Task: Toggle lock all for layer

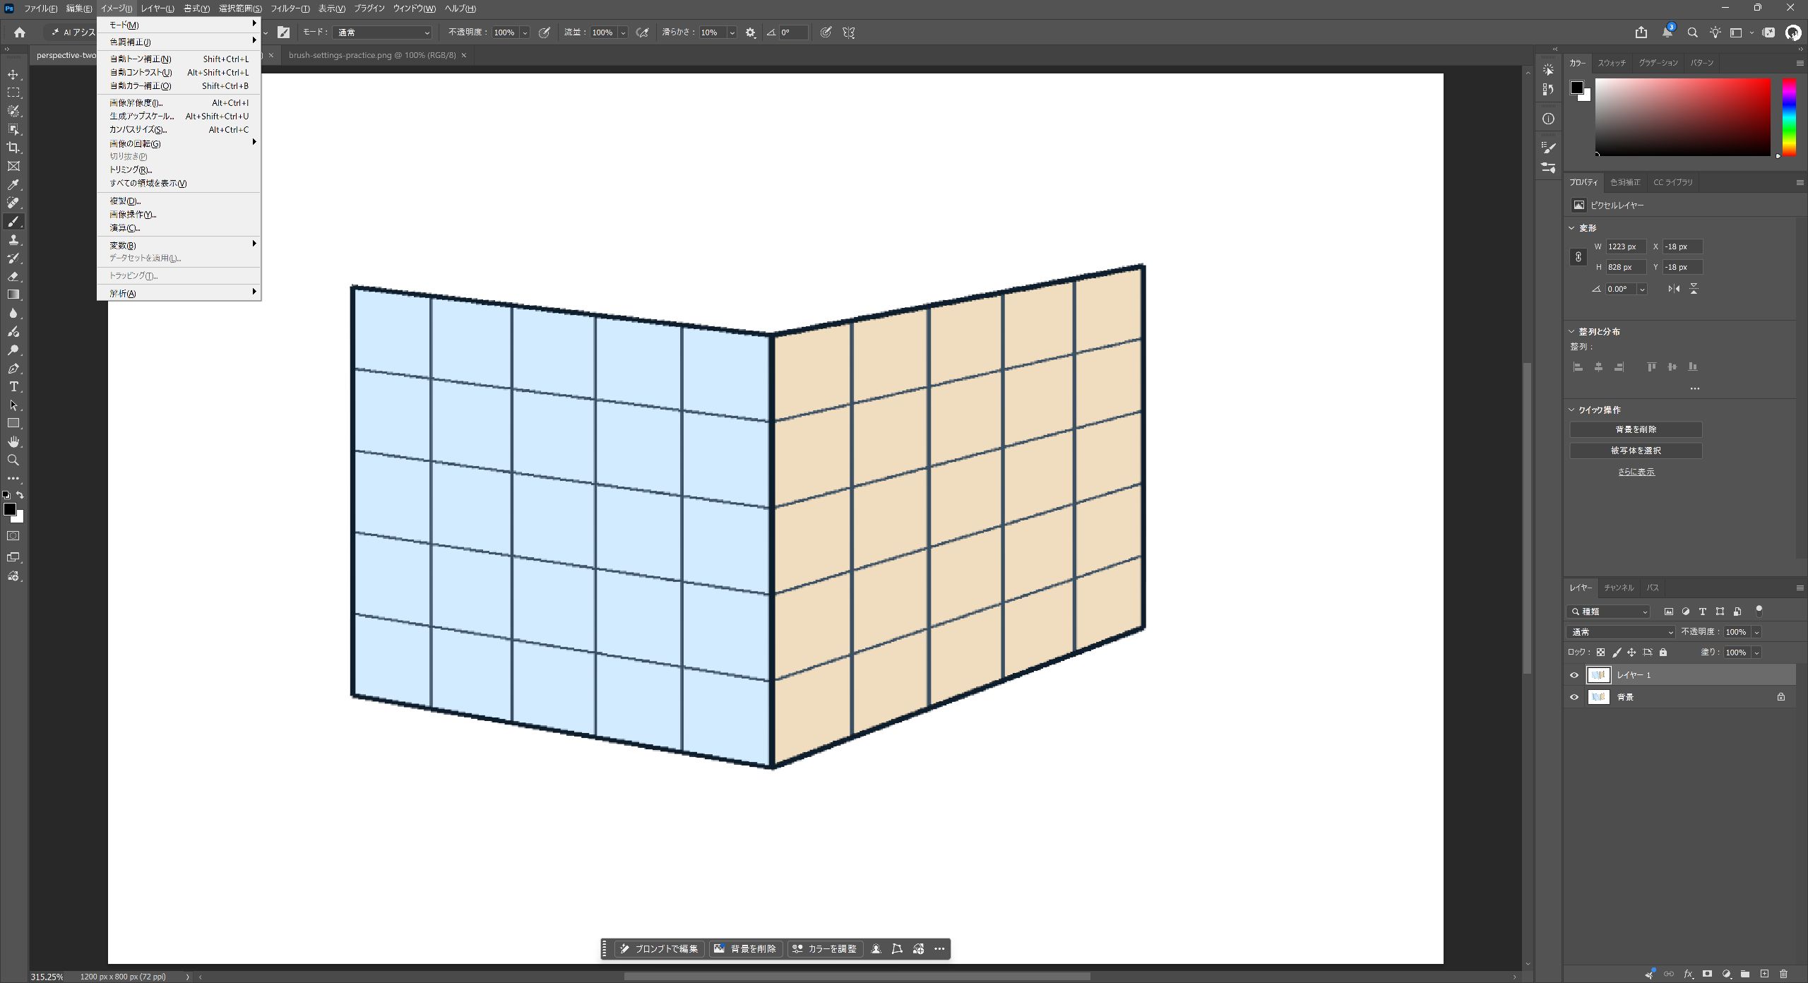Action: coord(1663,653)
